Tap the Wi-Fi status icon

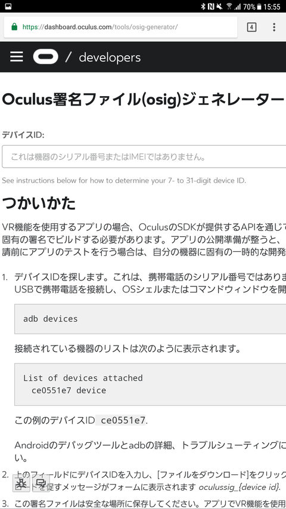pyautogui.click(x=229, y=6)
